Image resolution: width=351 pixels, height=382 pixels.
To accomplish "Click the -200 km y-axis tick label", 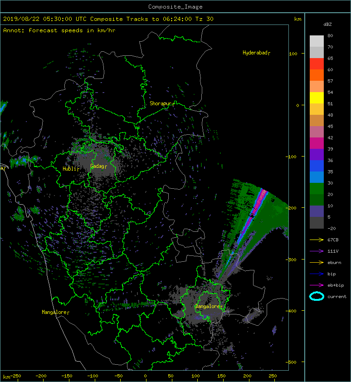I will click(292, 208).
